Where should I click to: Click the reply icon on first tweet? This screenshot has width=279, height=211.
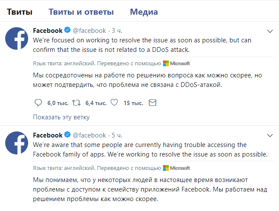(x=38, y=102)
